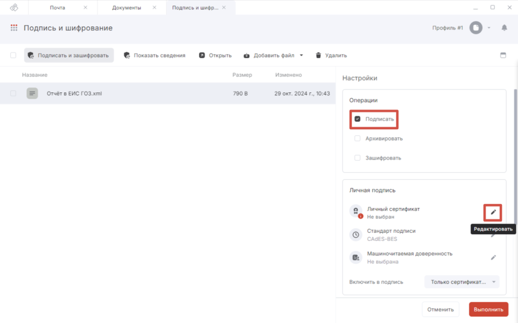Edit the personal certificate with pencil icon
Image resolution: width=518 pixels, height=323 pixels.
[x=493, y=212]
